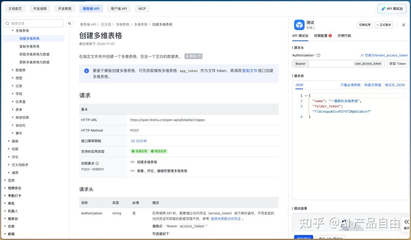Click the switch arrows icon before 切换为tenant_access_token
Screen dimensions: 411x240
point(362,55)
